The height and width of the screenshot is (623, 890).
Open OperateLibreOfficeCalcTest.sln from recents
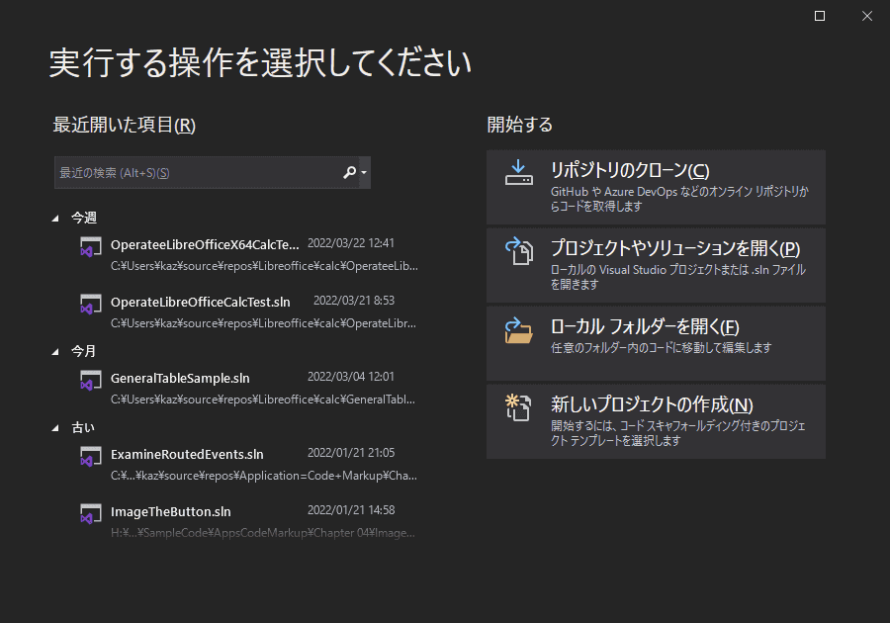click(248, 312)
